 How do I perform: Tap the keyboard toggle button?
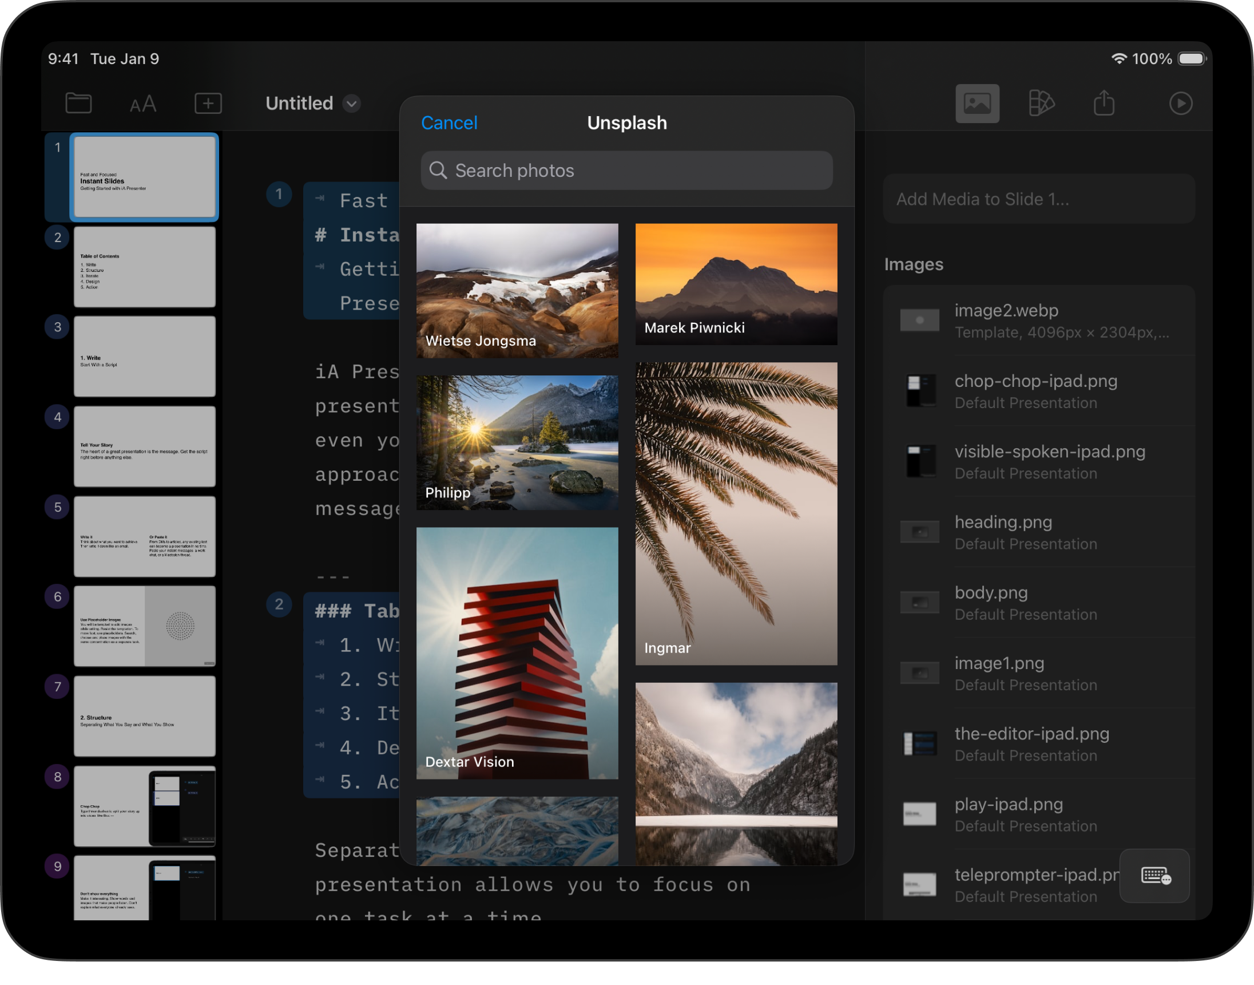1155,876
